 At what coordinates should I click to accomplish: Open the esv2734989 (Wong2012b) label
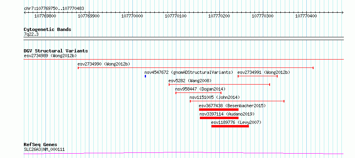click(50, 56)
